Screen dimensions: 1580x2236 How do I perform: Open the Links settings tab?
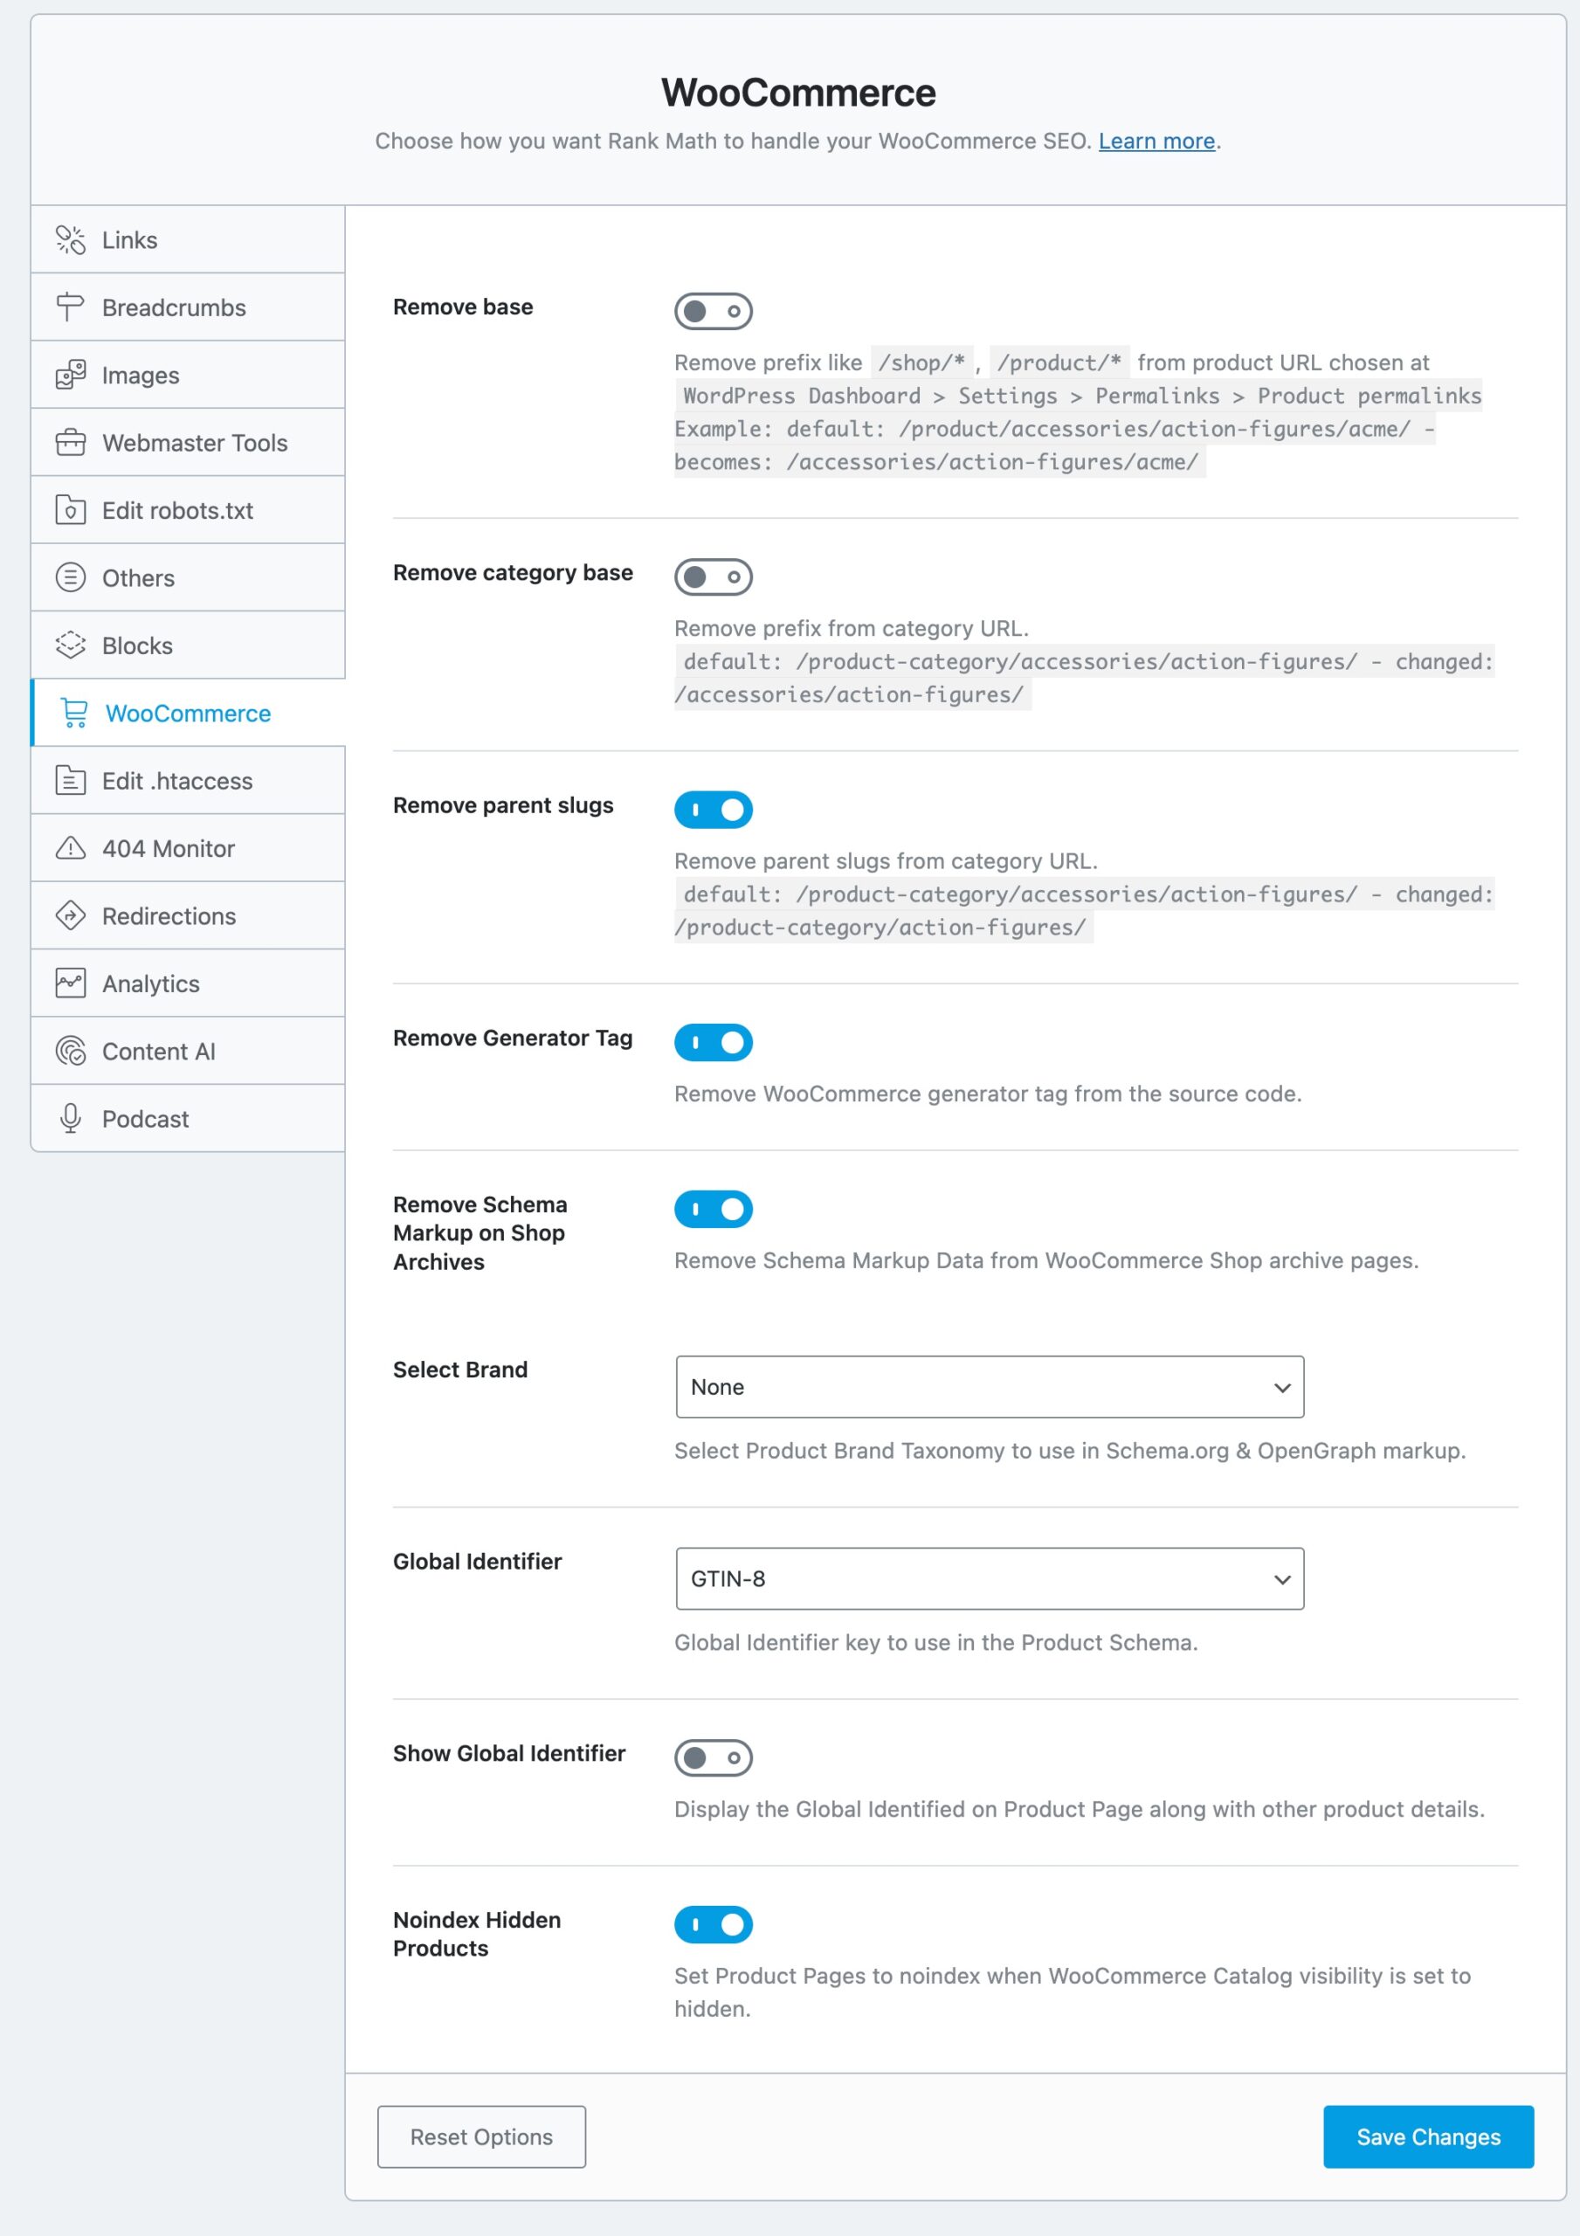[x=188, y=239]
